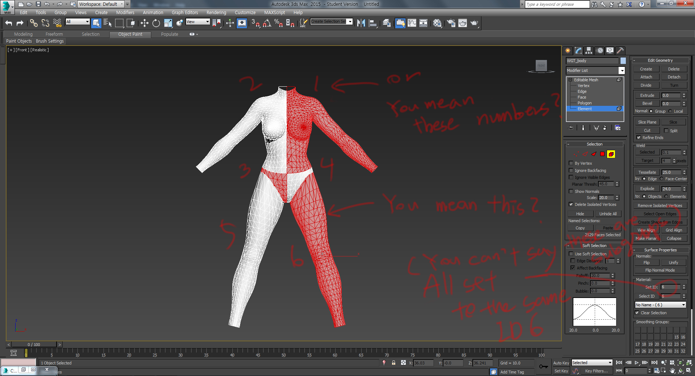Open the Rendering menu
Viewport: 695px width, 376px height.
point(216,12)
